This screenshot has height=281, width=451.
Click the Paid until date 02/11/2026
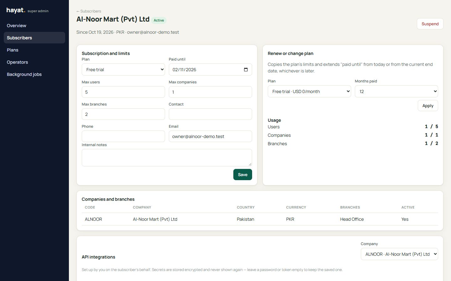tap(184, 70)
